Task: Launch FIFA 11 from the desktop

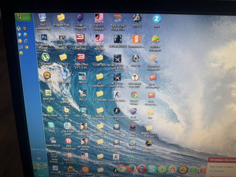Action: [137, 20]
